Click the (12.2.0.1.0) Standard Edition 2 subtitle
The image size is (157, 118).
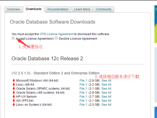click(56, 73)
